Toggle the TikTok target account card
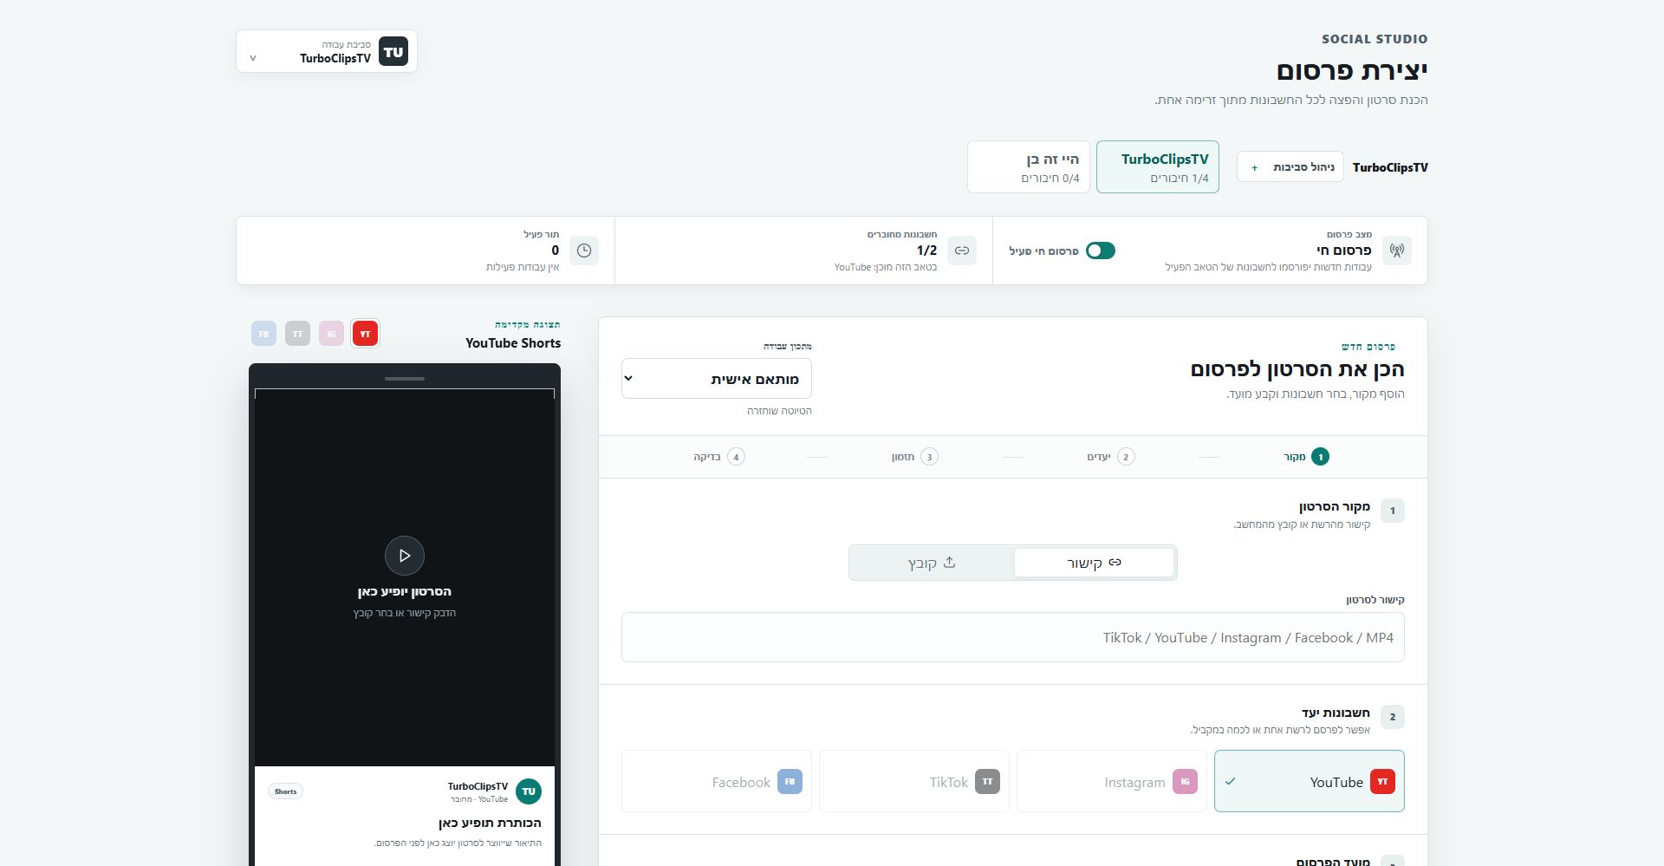 click(914, 781)
